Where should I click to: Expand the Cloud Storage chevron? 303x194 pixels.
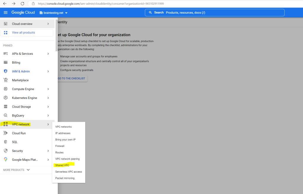(x=48, y=107)
